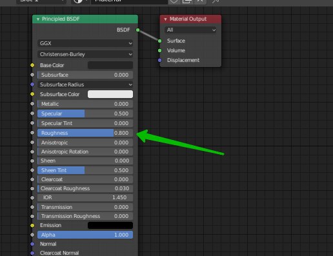Click the Volume label in Material Output
The height and width of the screenshot is (256, 333).
[176, 50]
